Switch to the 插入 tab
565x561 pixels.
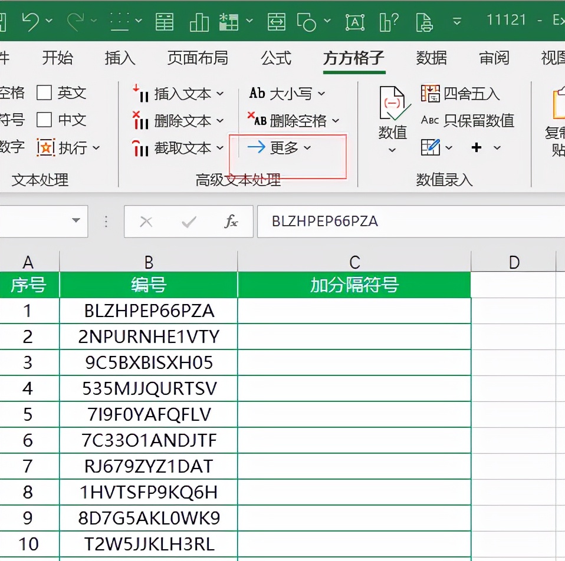click(x=120, y=58)
